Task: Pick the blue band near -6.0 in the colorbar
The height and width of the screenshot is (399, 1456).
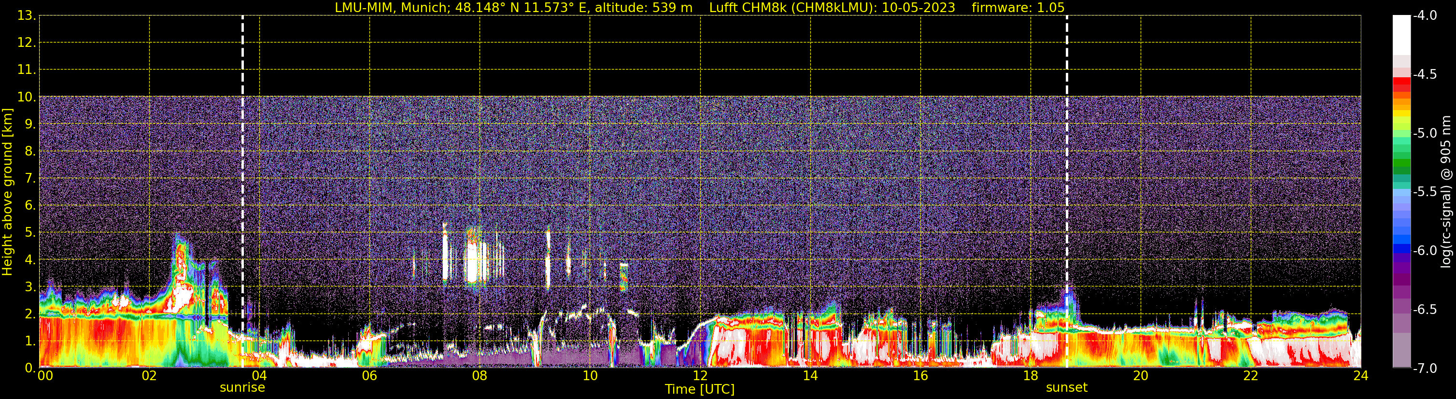Action: [x=1401, y=249]
